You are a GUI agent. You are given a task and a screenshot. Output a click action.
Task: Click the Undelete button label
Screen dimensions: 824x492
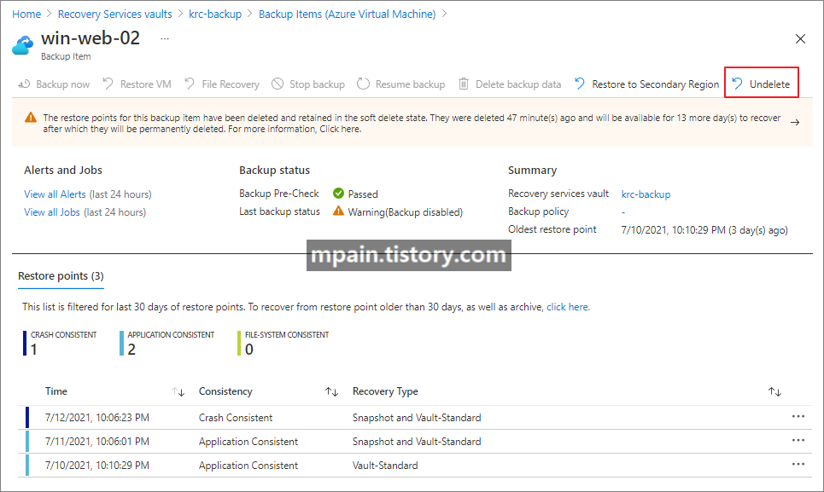pos(769,84)
